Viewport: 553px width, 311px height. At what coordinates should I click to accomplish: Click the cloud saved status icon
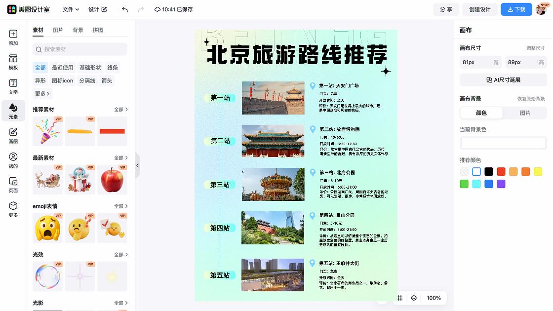(x=158, y=9)
